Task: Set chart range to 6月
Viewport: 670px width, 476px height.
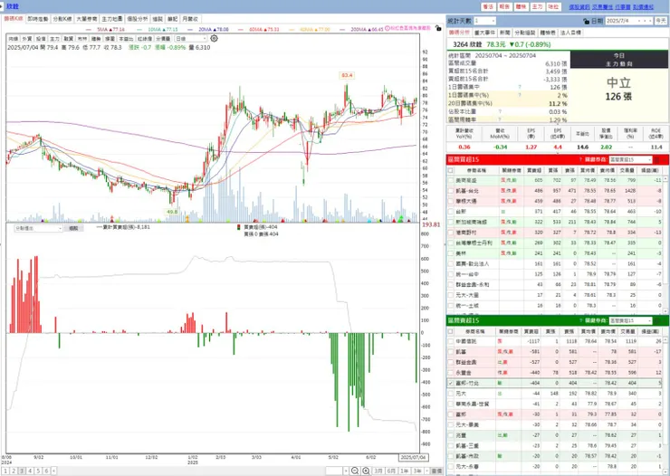Action: coord(391,471)
